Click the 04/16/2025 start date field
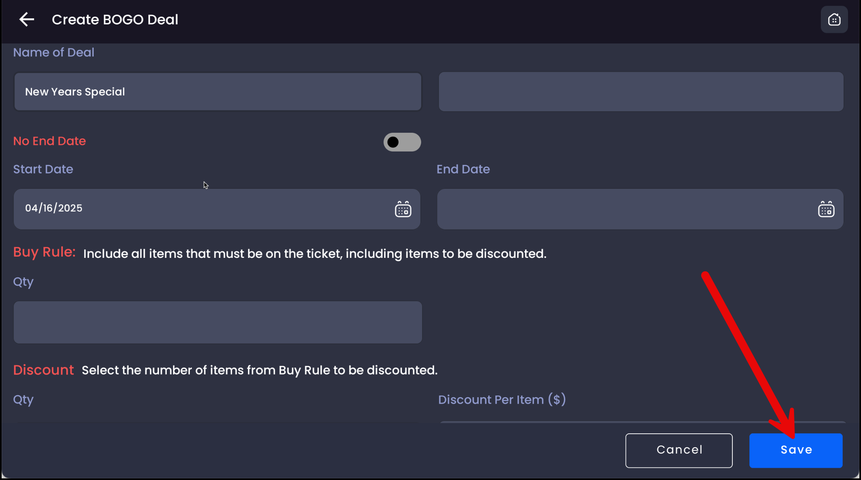 [203, 209]
